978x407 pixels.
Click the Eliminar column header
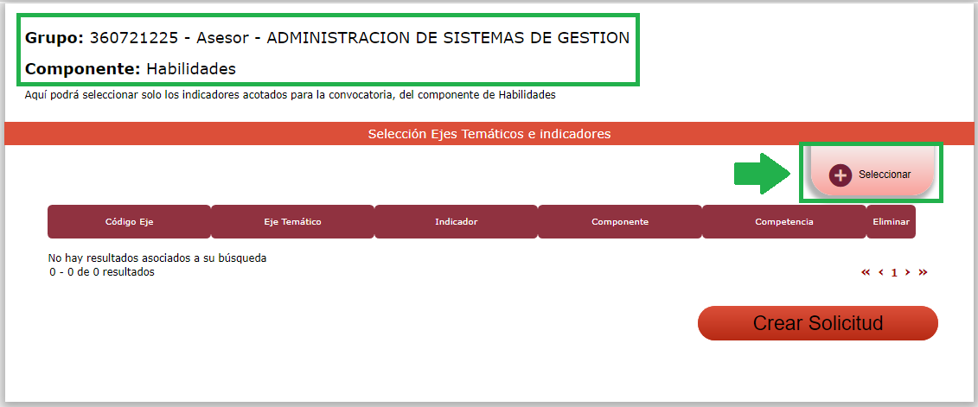click(x=891, y=222)
